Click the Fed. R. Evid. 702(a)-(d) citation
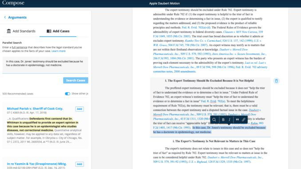Image resolution: width=301 pixels, height=169 pixels. [196, 28]
